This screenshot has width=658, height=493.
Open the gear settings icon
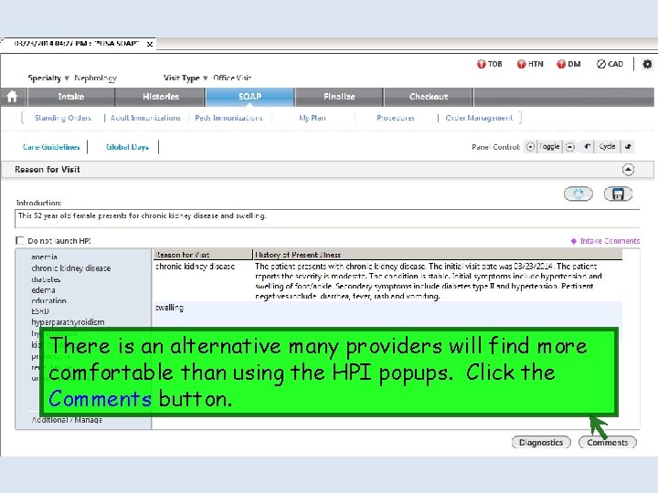click(647, 64)
